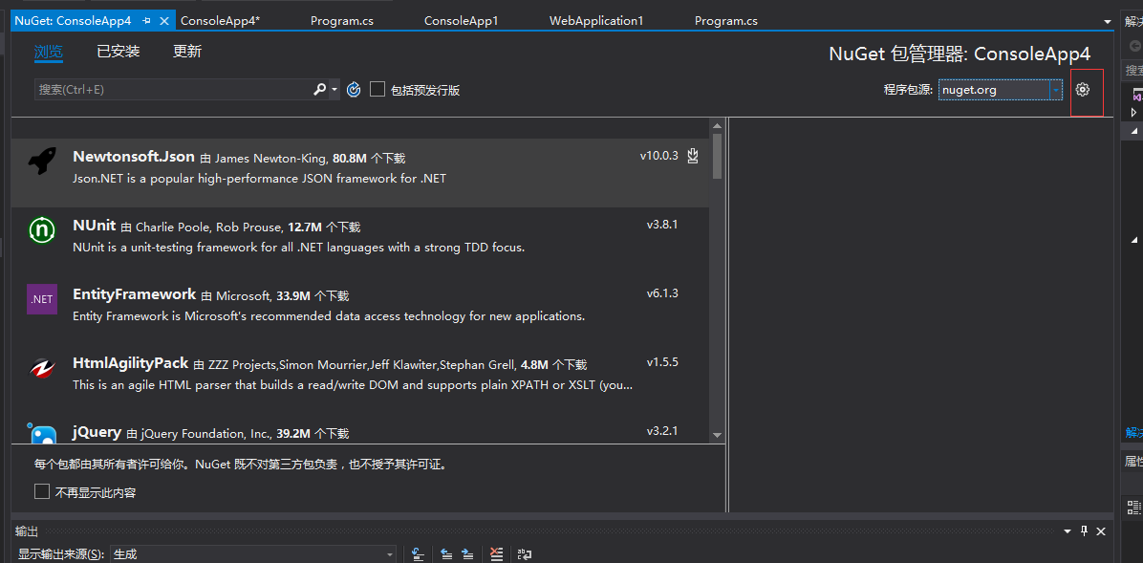Switch to the 已安装 tab

coord(119,52)
